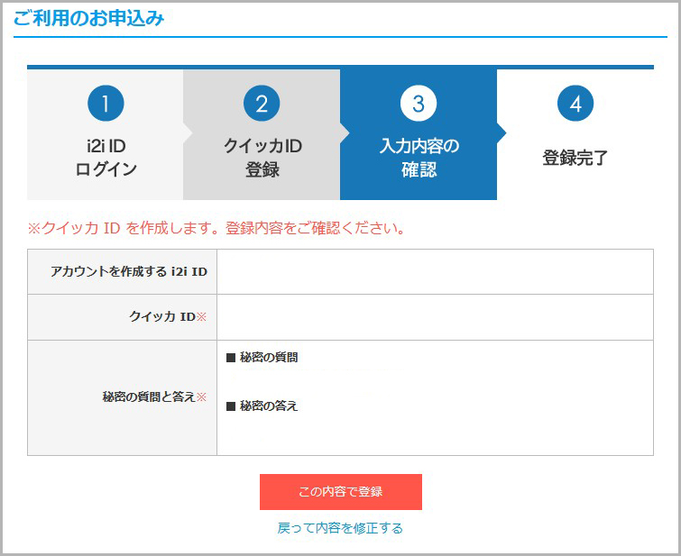Click the empty i2i ID value cell
This screenshot has height=556, width=681.
coord(434,272)
